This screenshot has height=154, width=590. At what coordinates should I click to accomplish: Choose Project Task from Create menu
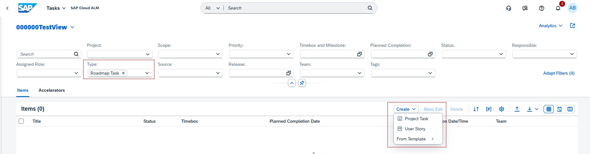(x=416, y=119)
